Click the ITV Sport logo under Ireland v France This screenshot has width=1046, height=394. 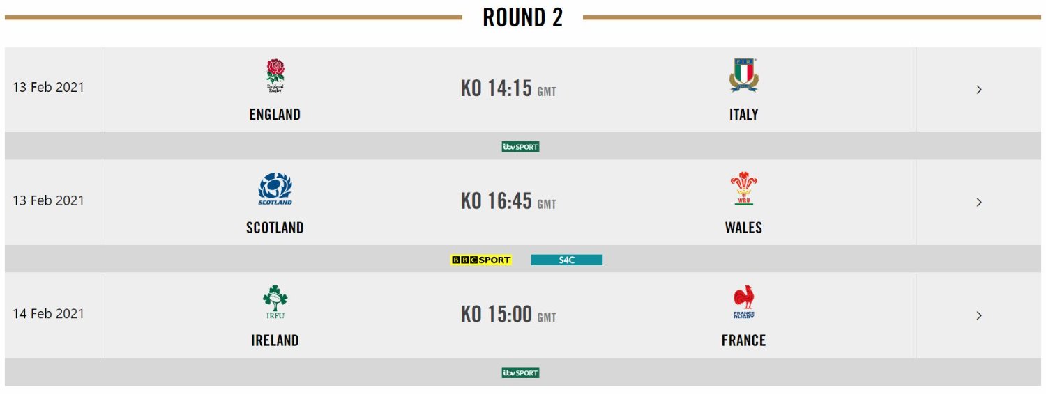pyautogui.click(x=520, y=372)
